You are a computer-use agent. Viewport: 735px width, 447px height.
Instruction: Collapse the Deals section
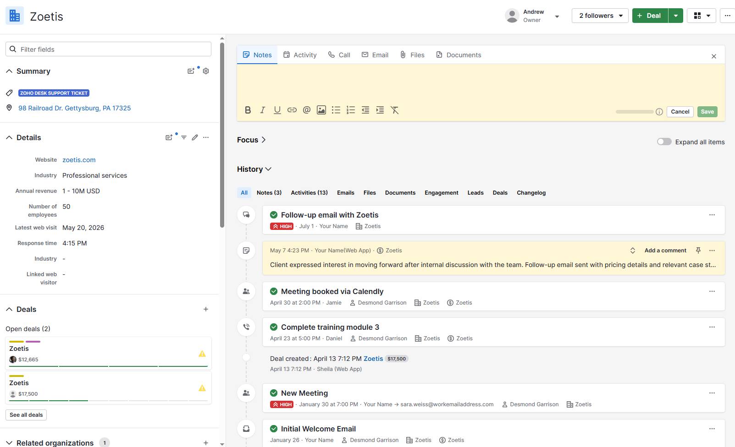9,309
